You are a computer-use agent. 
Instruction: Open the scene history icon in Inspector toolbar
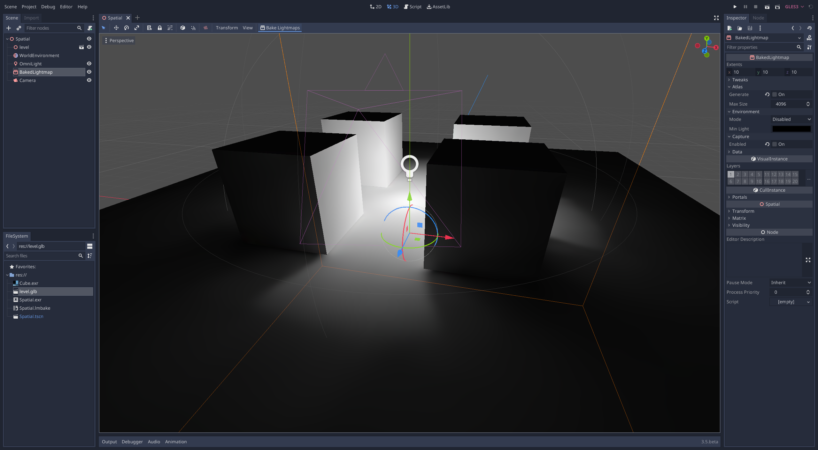(809, 28)
